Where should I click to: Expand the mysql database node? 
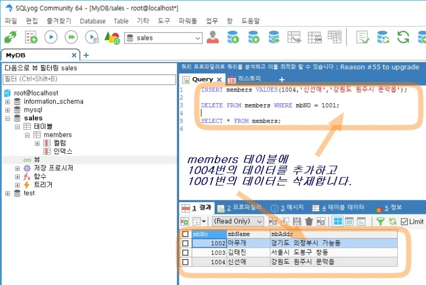7,110
